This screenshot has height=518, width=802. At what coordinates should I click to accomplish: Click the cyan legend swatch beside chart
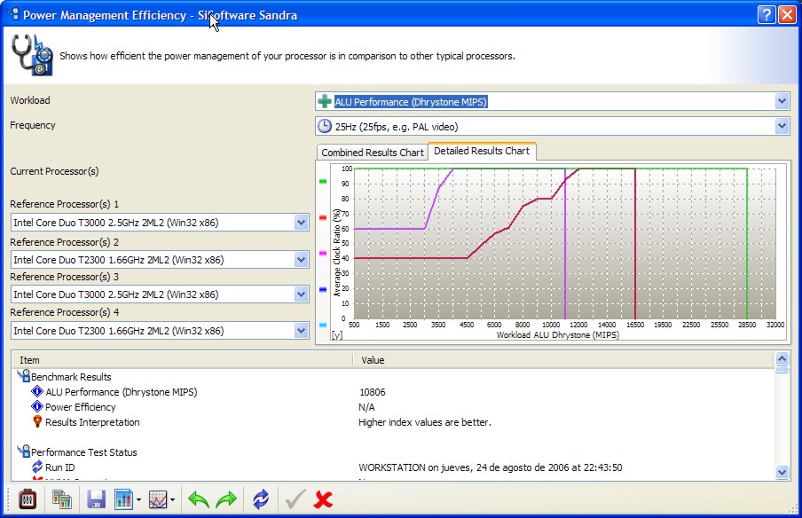pyautogui.click(x=323, y=325)
